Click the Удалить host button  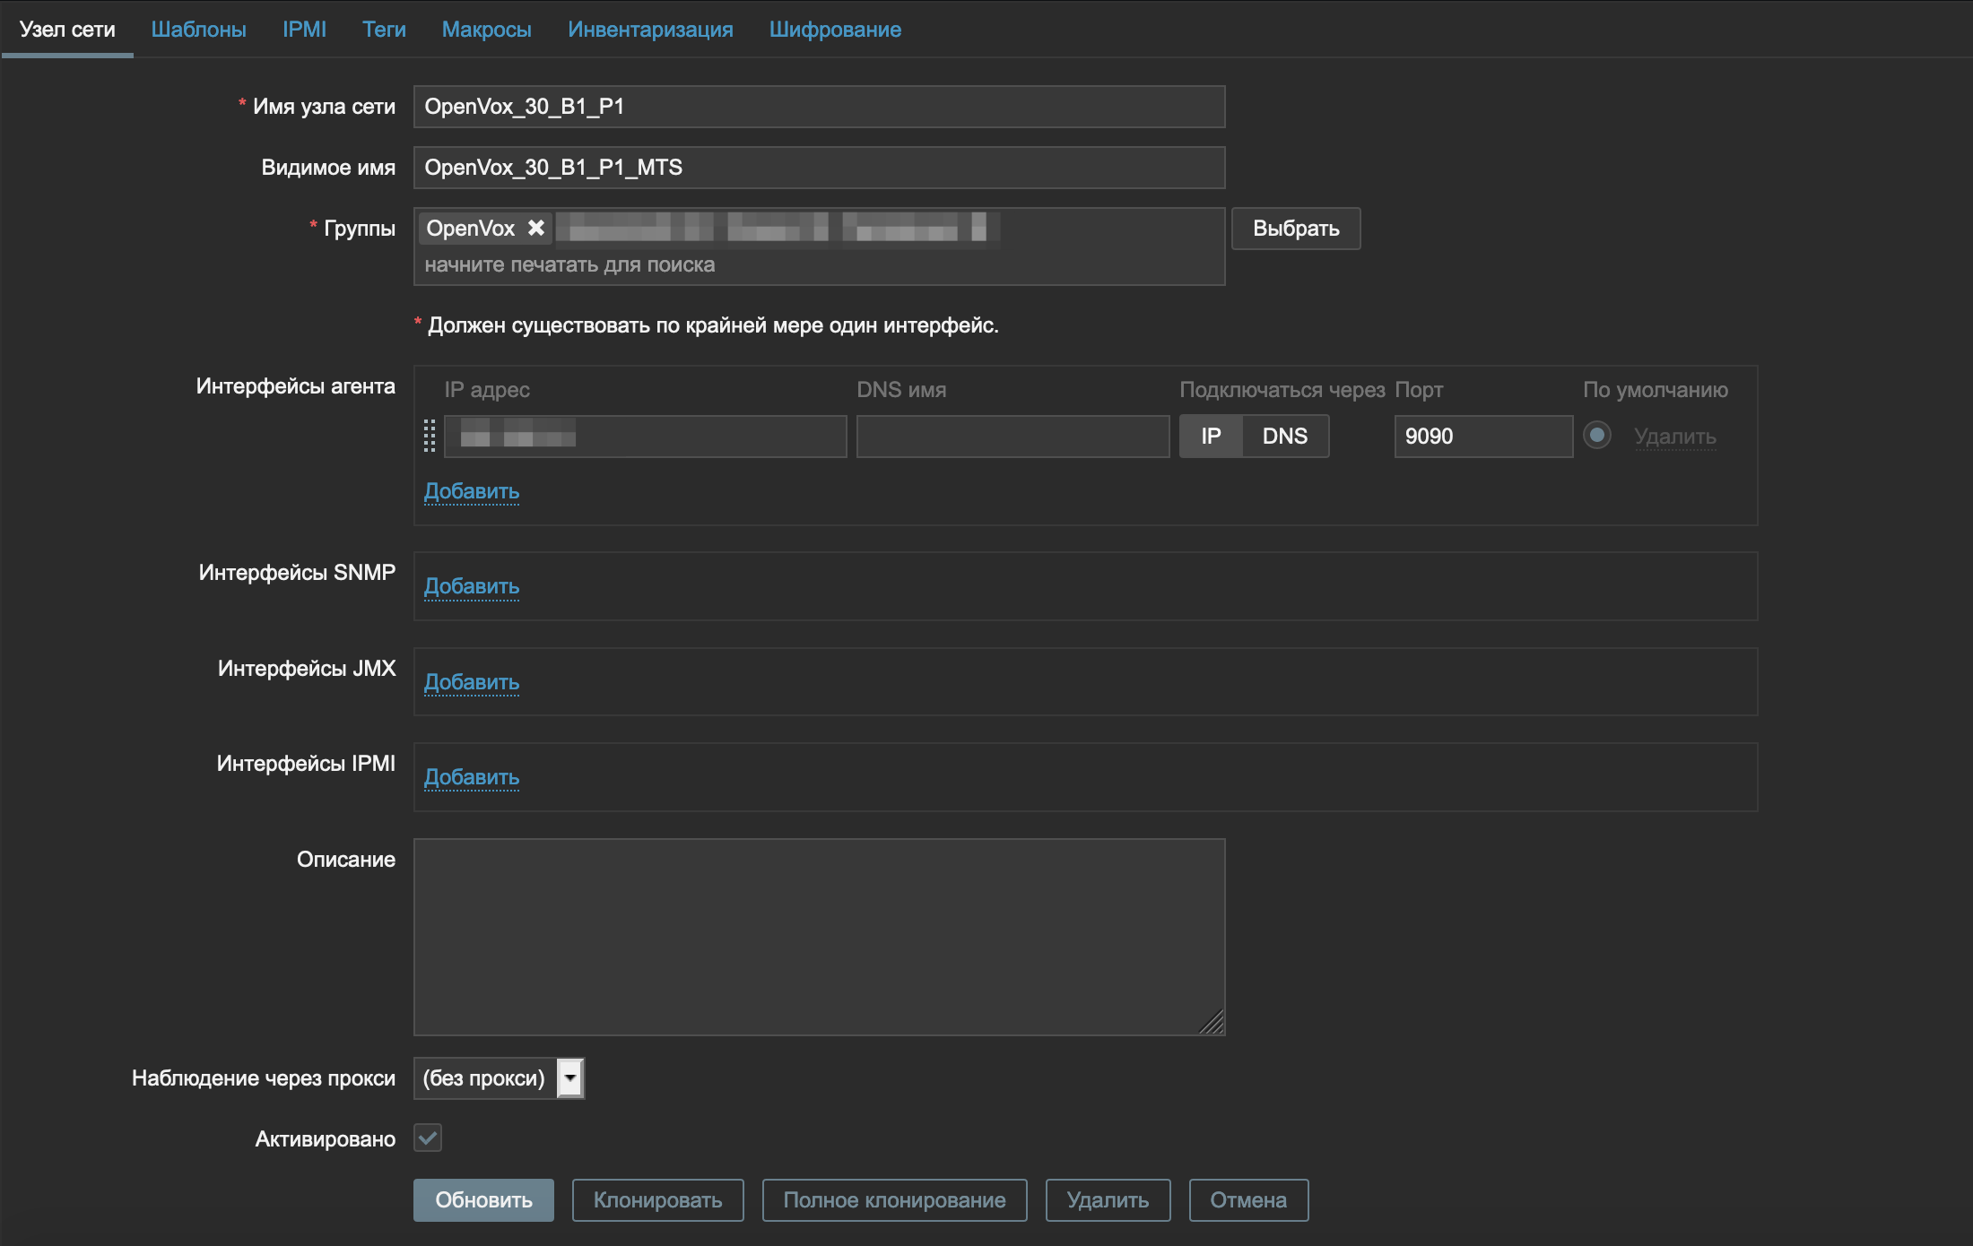click(1108, 1200)
